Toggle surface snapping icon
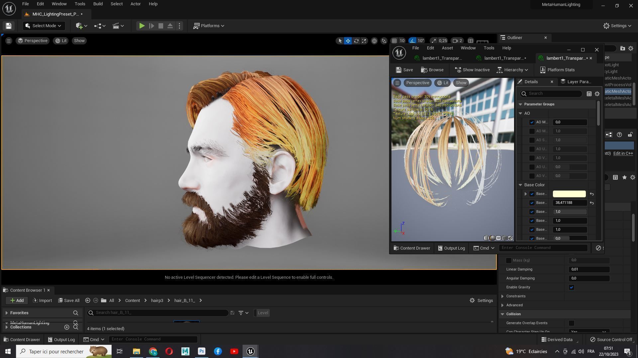The image size is (638, 358). [x=384, y=41]
